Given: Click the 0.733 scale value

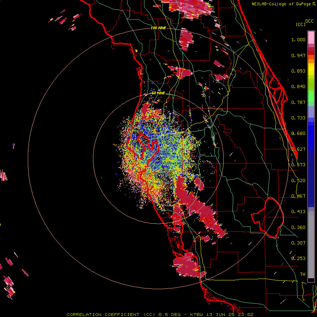Looking at the screenshot, I should pos(298,118).
